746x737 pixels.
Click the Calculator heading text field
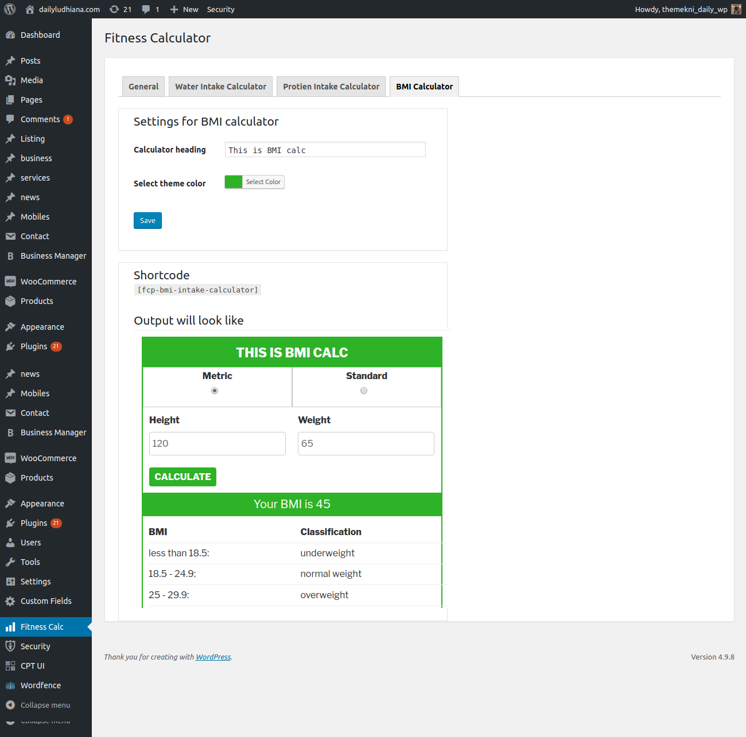point(325,150)
